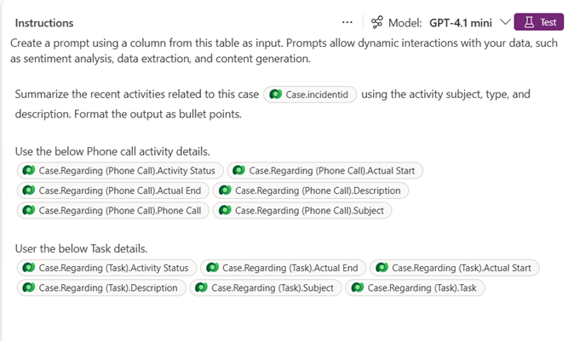Select the Phone Call Actual Start chip

324,171
